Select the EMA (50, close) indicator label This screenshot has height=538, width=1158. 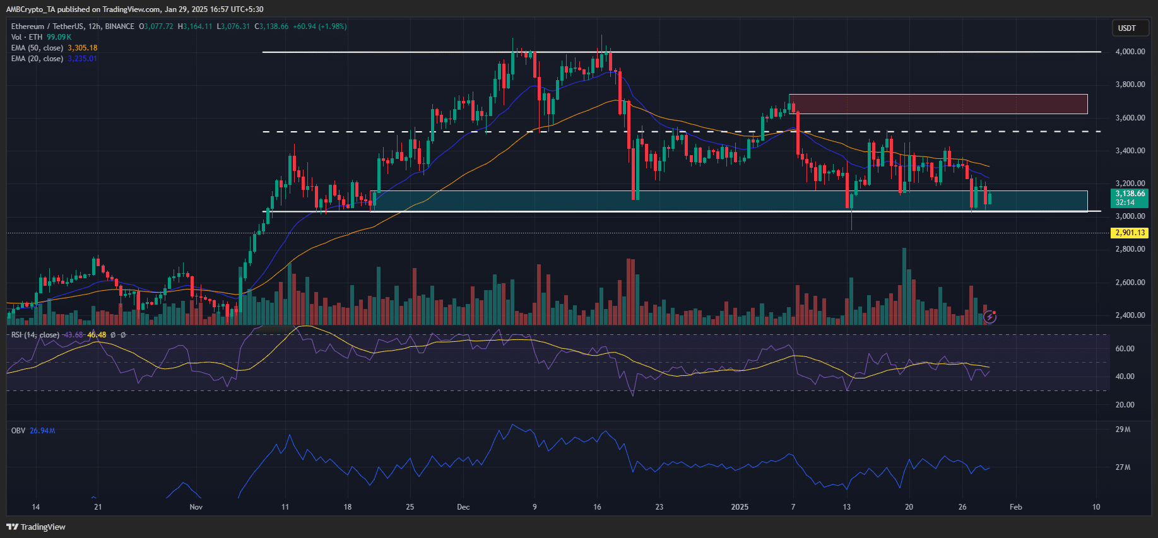tap(37, 48)
